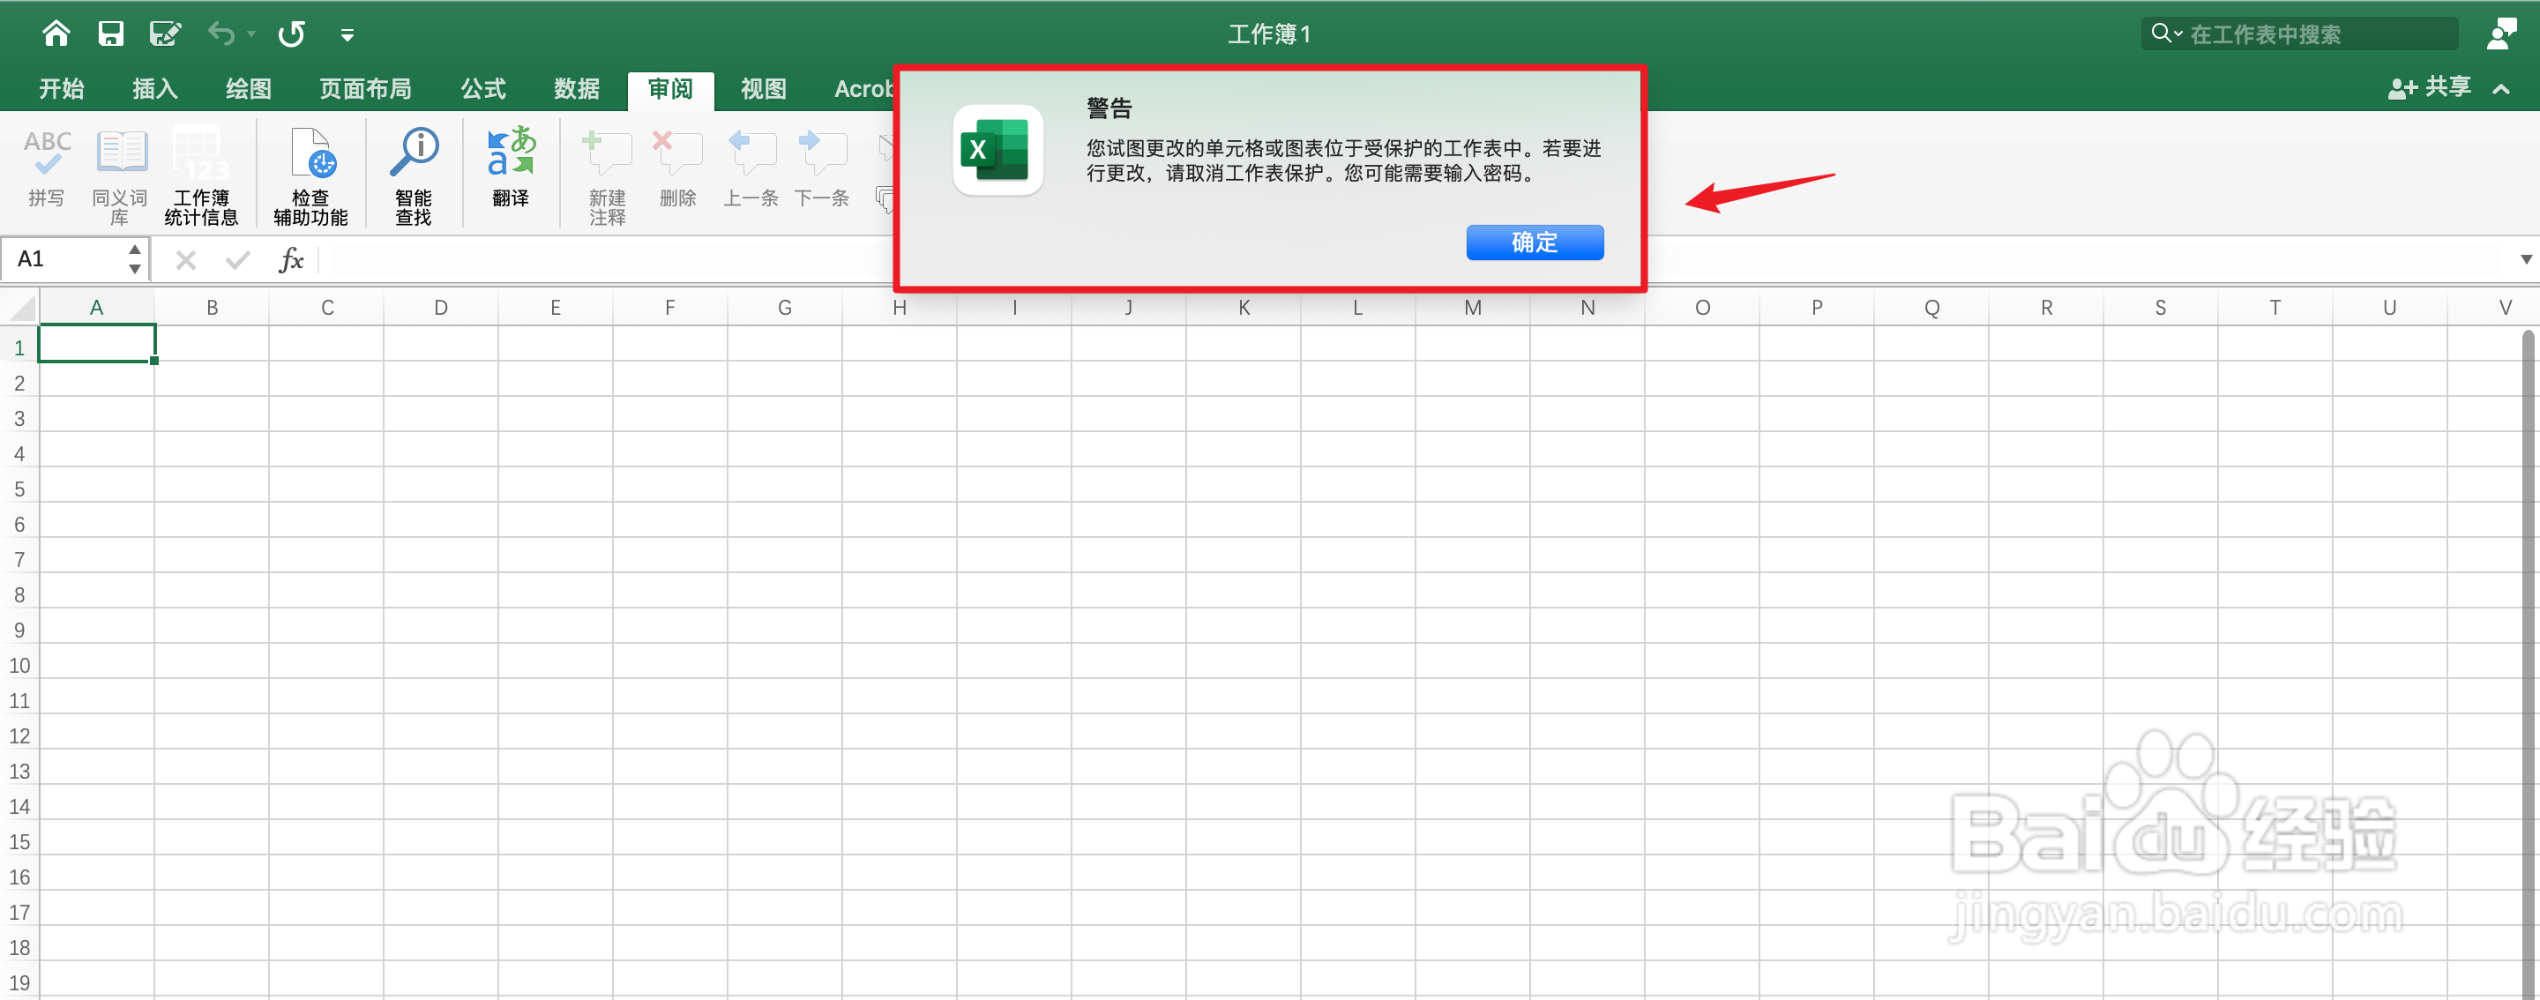The image size is (2540, 1000).
Task: Select the 公式 tab
Action: pyautogui.click(x=483, y=89)
